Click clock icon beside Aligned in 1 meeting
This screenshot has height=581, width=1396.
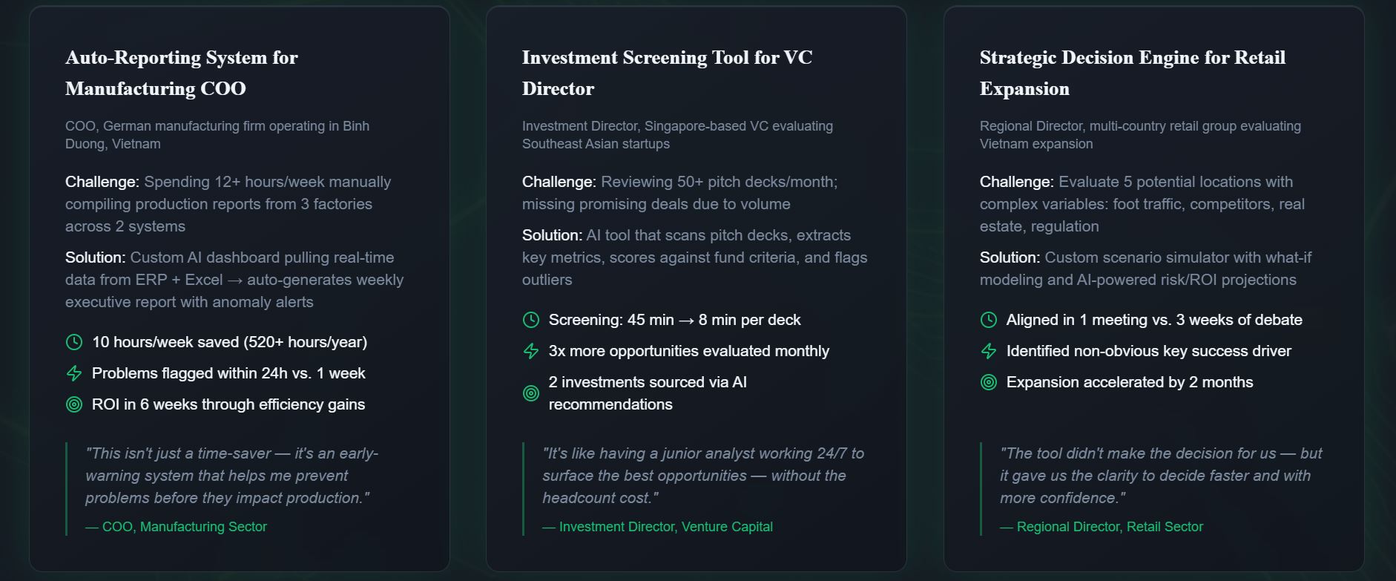tap(989, 320)
